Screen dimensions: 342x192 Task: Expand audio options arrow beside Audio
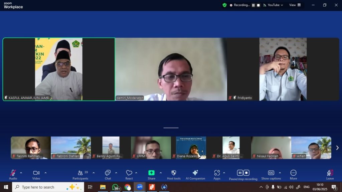tap(21, 173)
